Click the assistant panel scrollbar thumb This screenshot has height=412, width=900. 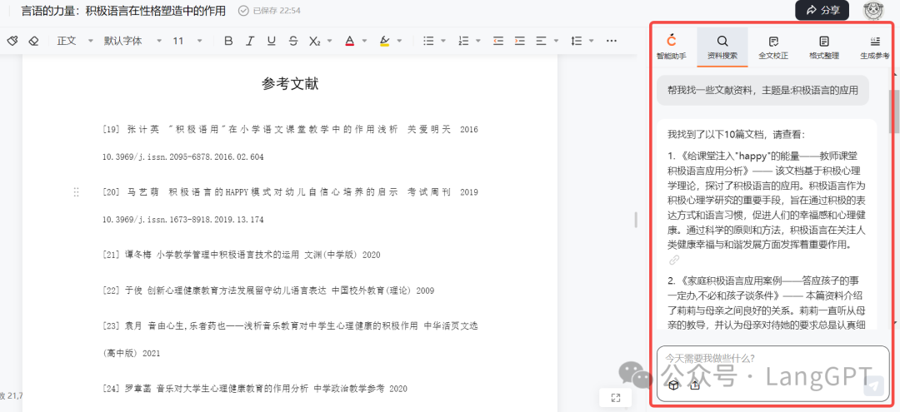[x=894, y=112]
